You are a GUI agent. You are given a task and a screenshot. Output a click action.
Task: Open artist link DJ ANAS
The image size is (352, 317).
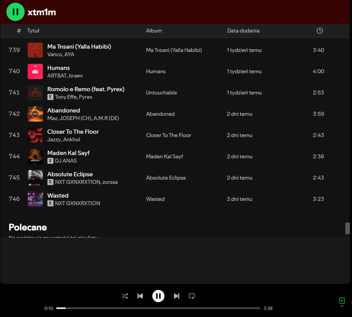[66, 161]
